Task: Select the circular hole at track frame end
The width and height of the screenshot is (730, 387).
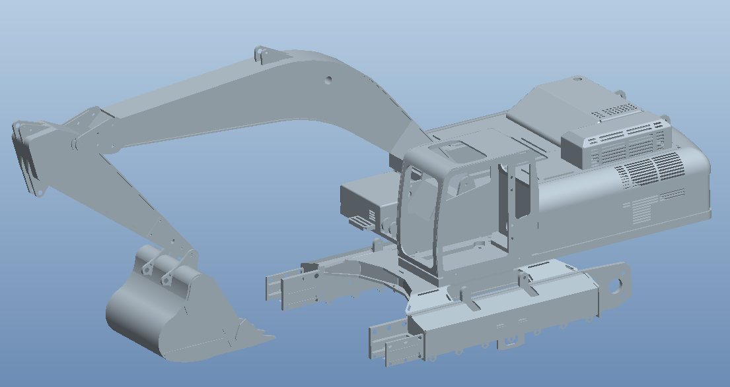Action: point(617,286)
